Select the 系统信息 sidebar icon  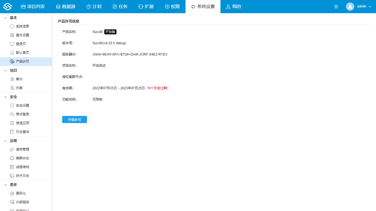pyautogui.click(x=12, y=26)
